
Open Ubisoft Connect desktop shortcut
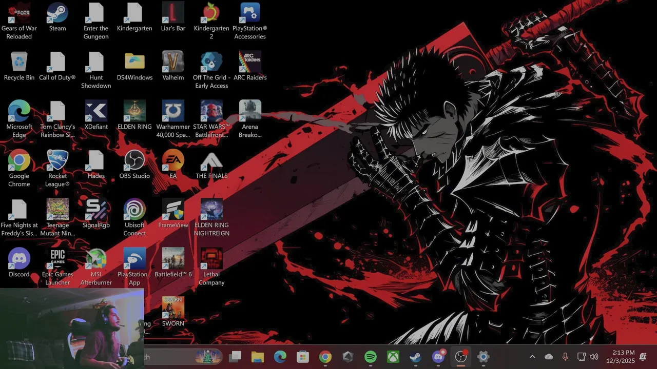[134, 218]
